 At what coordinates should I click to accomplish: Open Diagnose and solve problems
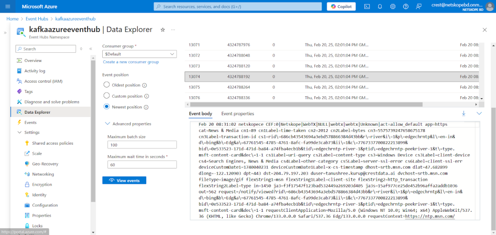click(x=51, y=102)
